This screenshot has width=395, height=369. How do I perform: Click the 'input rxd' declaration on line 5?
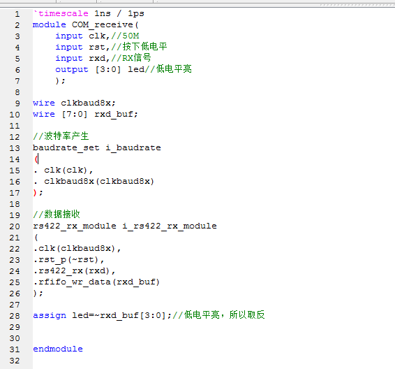pyautogui.click(x=81, y=58)
